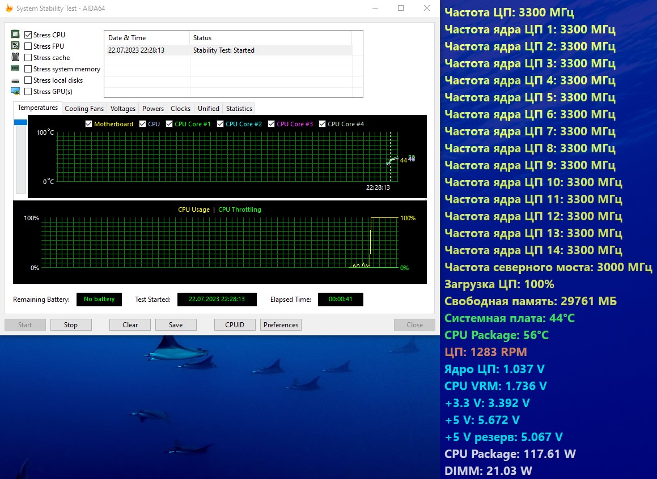Enable the Stress GPU(s) checkbox

(x=28, y=91)
